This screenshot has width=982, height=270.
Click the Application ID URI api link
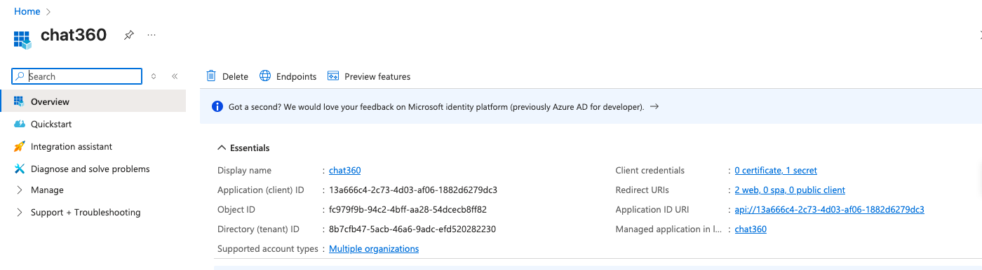coord(829,210)
